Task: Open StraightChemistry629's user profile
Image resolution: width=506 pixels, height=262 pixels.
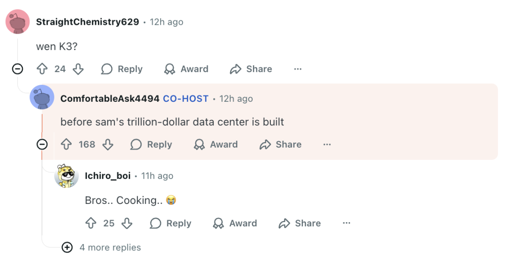Action: click(88, 22)
